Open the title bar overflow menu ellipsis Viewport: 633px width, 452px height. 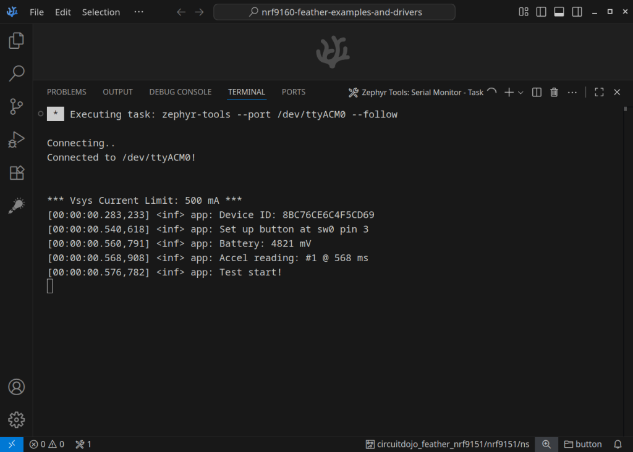138,12
